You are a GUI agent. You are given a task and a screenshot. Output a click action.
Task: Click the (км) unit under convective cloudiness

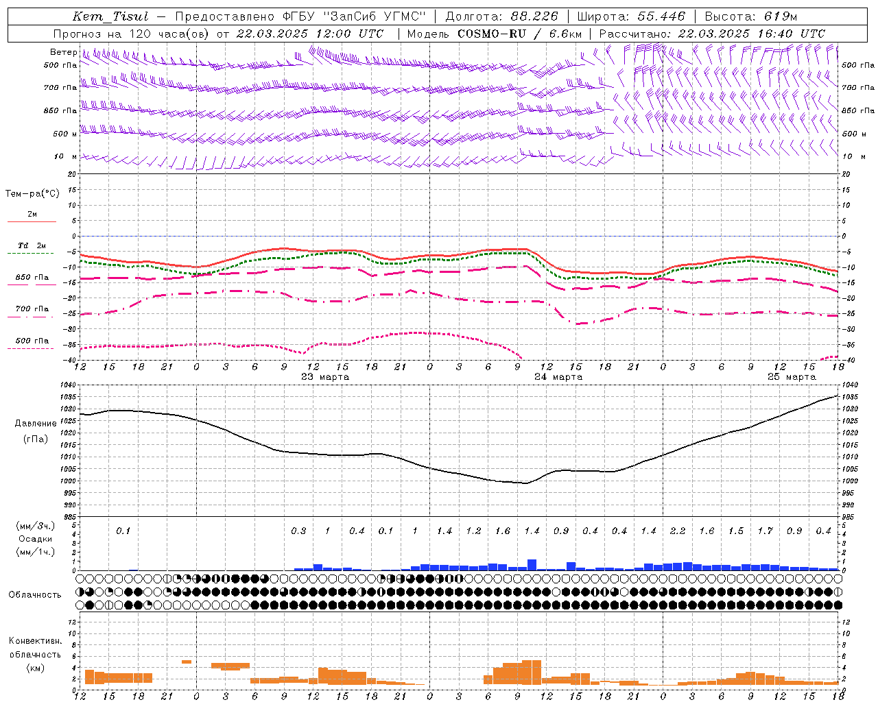point(36,668)
